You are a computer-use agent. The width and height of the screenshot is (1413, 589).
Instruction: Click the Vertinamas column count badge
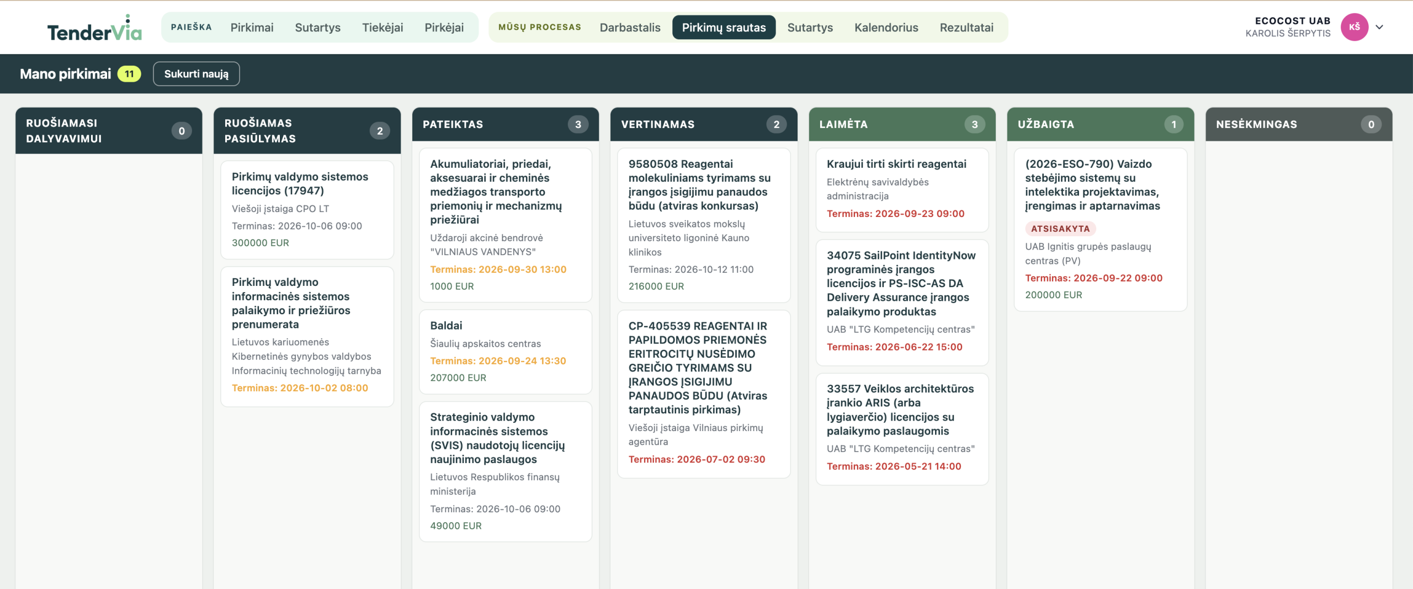point(776,124)
